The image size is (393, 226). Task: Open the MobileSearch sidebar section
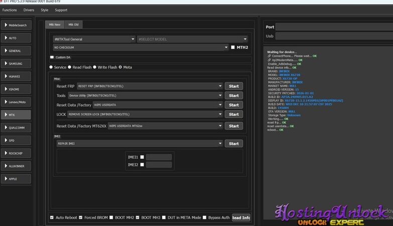[x=17, y=25]
